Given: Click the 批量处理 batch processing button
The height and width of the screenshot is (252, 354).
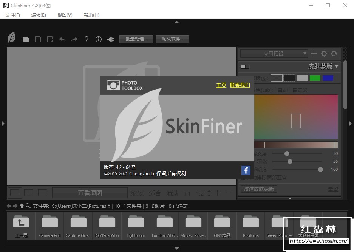Looking at the screenshot, I should tap(136, 39).
